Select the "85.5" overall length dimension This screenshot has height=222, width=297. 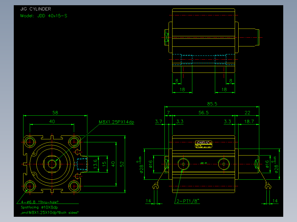(x=212, y=104)
